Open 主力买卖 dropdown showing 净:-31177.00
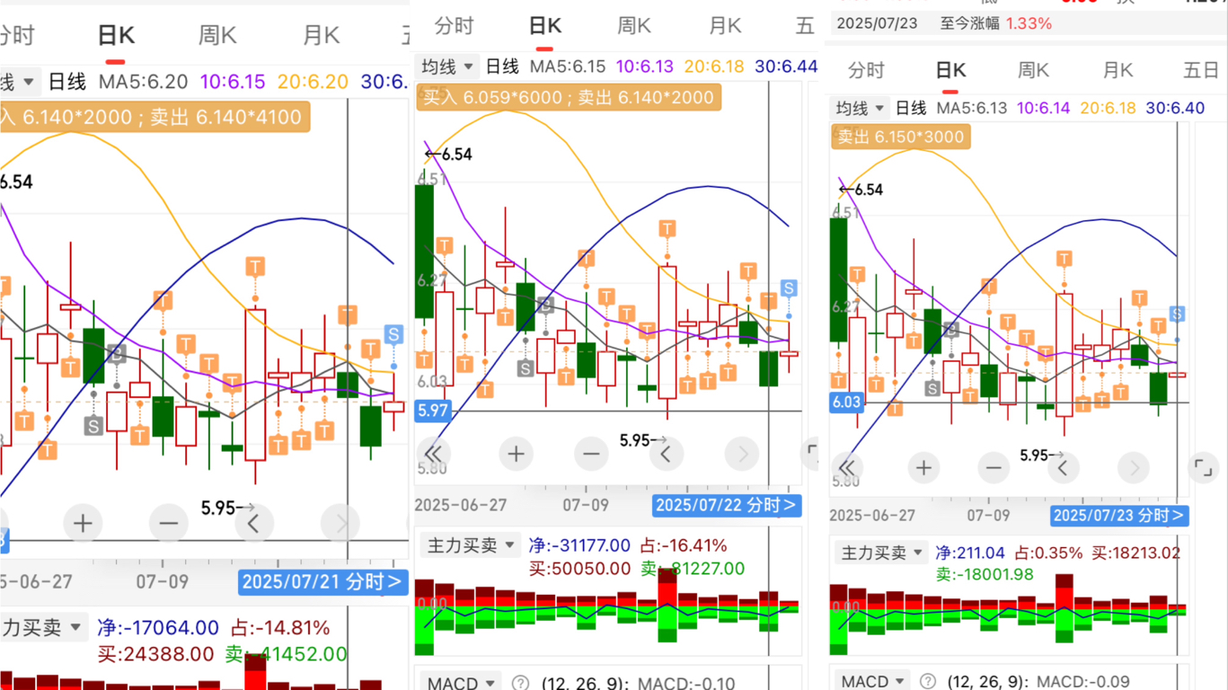1228x690 pixels. (471, 544)
